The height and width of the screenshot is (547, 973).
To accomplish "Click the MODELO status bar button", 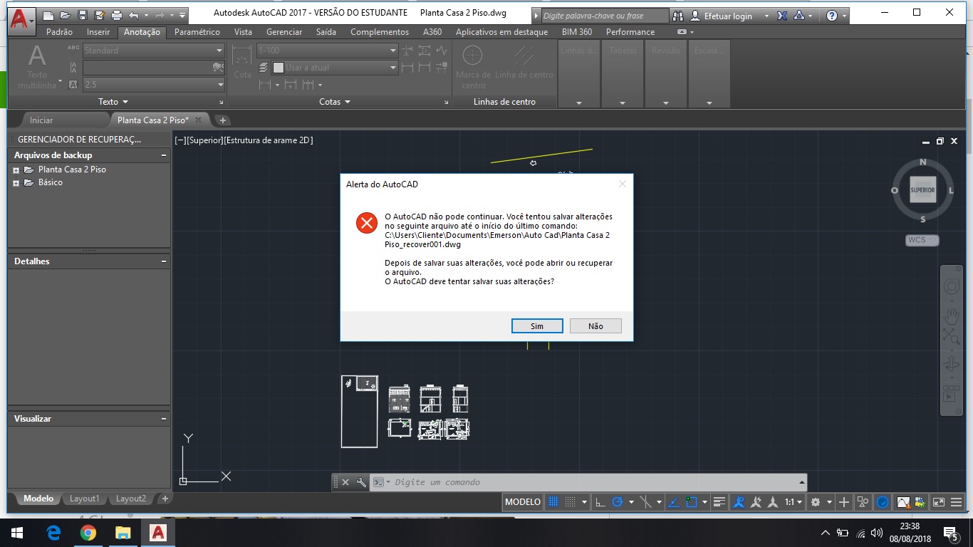I will point(523,502).
